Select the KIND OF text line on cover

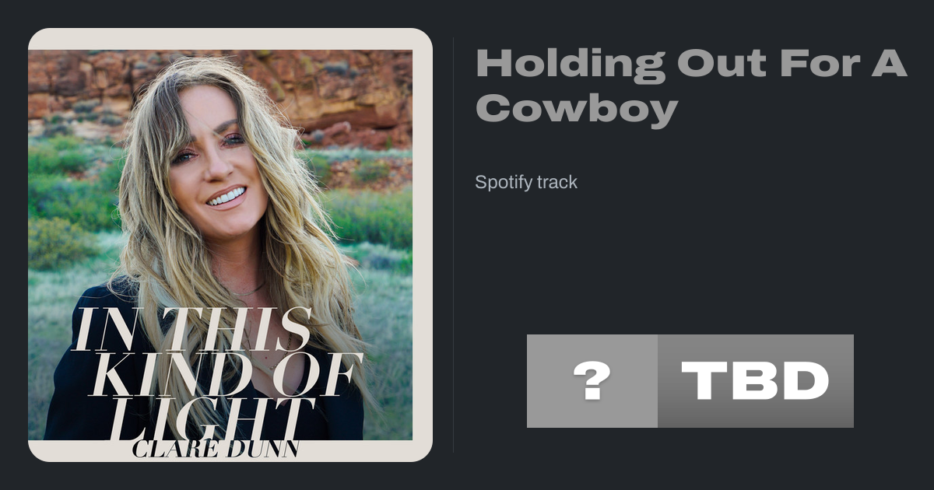point(227,375)
